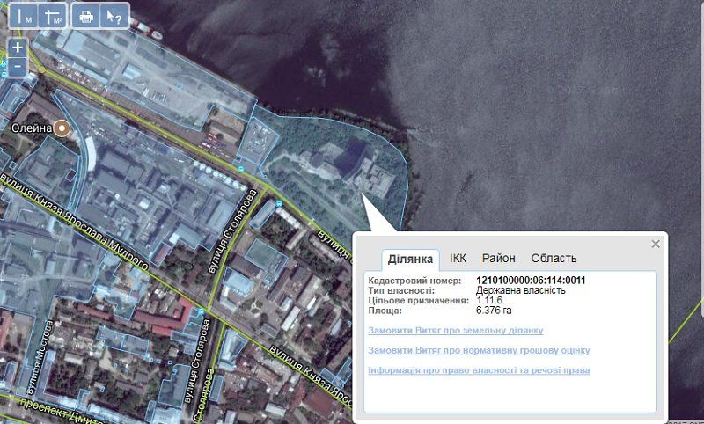The height and width of the screenshot is (424, 704).
Task: Select the distance measurement tool
Action: [26, 15]
